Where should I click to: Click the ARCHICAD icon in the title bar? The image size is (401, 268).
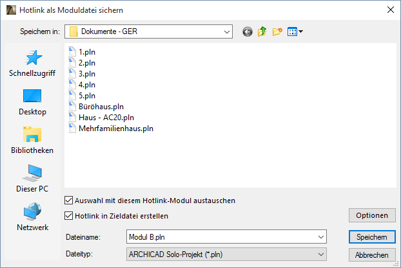11,10
